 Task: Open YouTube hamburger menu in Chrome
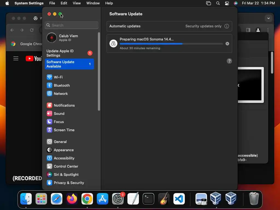(x=16, y=59)
